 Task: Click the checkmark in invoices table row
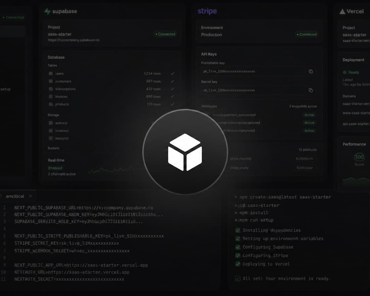(x=173, y=96)
